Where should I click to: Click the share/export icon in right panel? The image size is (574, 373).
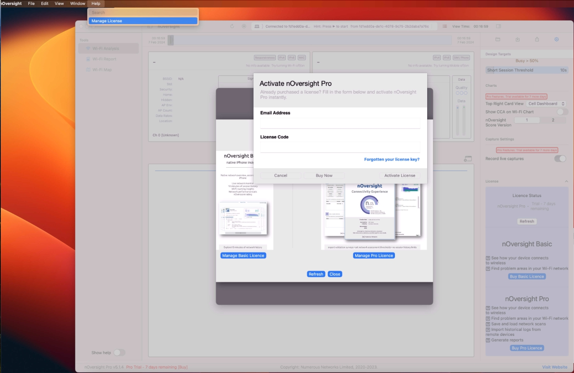(x=537, y=39)
